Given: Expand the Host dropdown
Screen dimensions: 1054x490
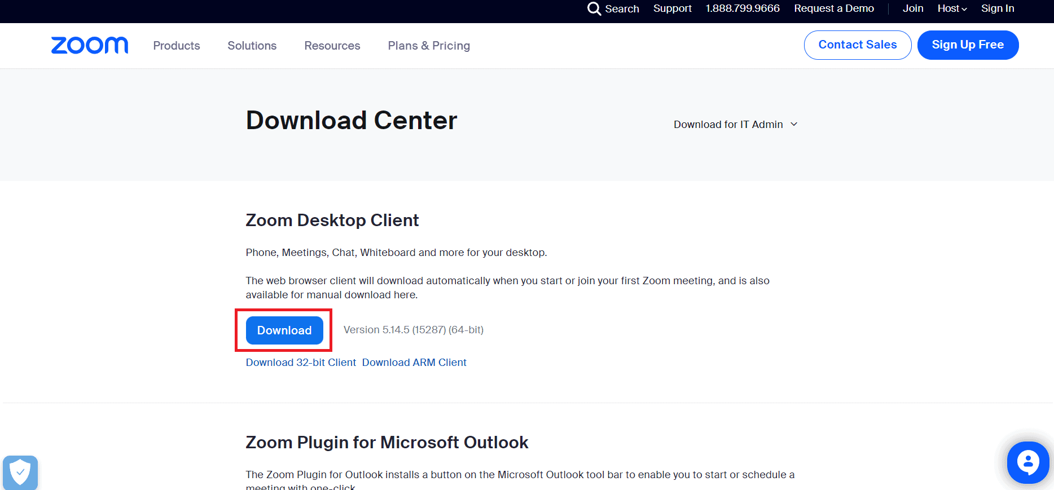Looking at the screenshot, I should pyautogui.click(x=952, y=8).
